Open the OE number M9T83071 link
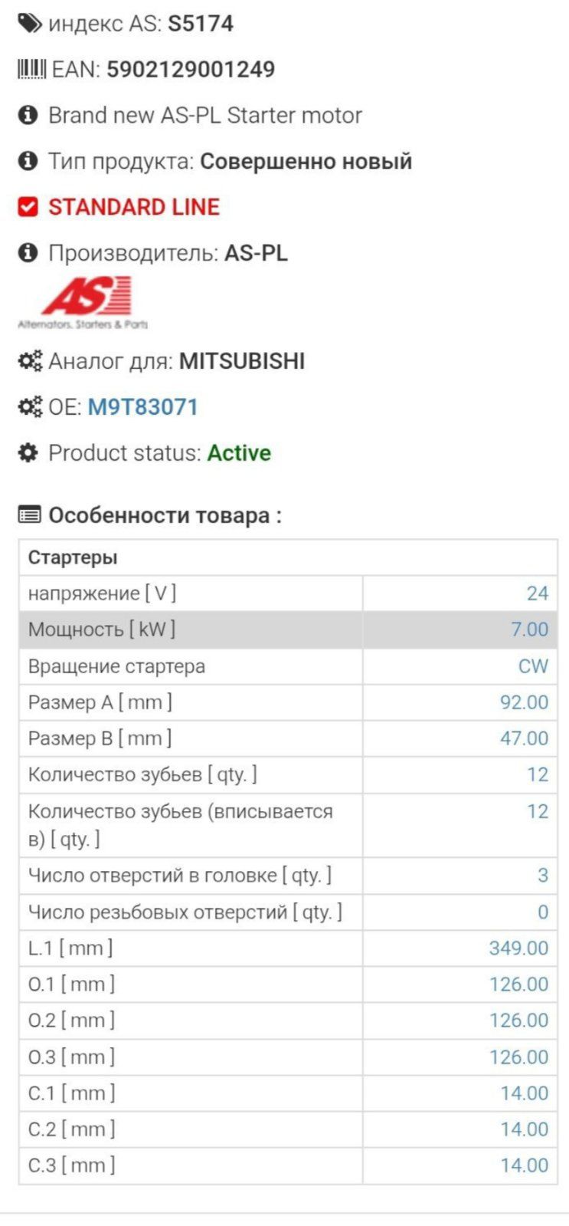Viewport: 569px width, 1226px height. [x=143, y=407]
